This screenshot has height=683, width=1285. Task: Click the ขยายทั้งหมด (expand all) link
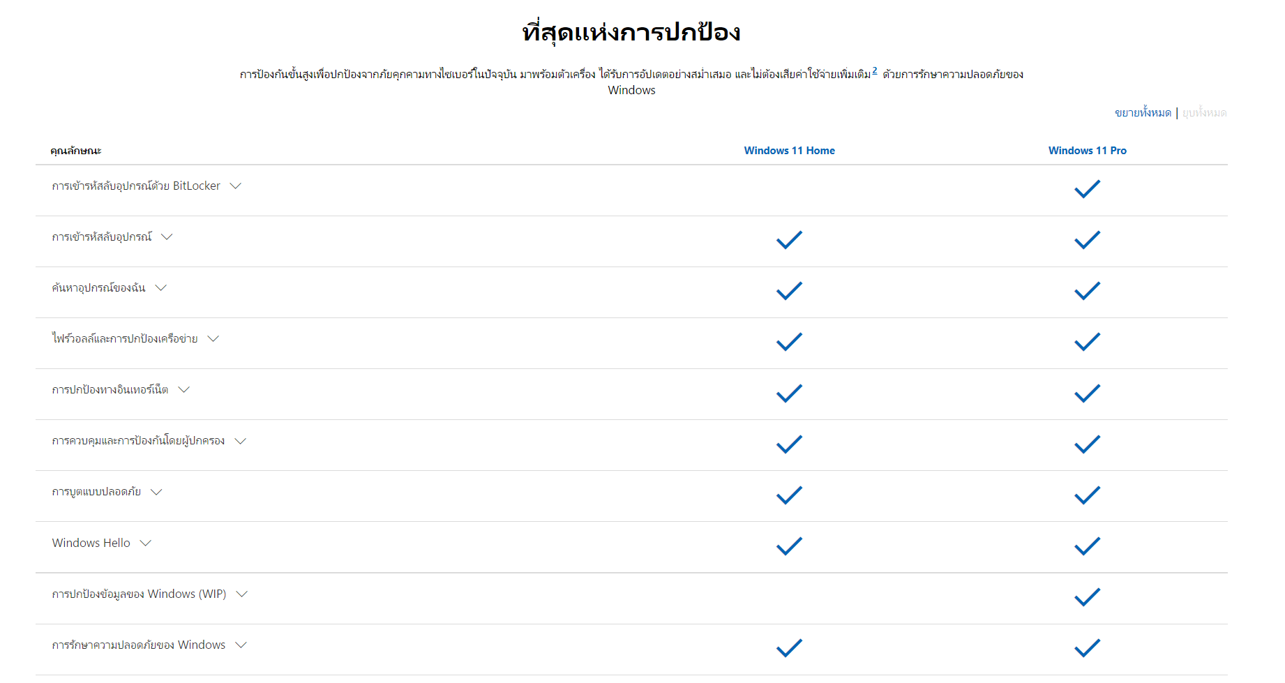[x=1143, y=113]
